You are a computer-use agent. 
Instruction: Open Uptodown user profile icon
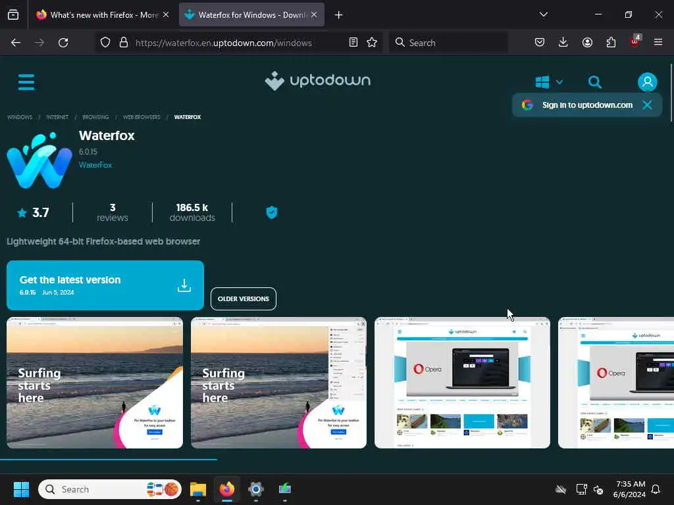coord(648,82)
